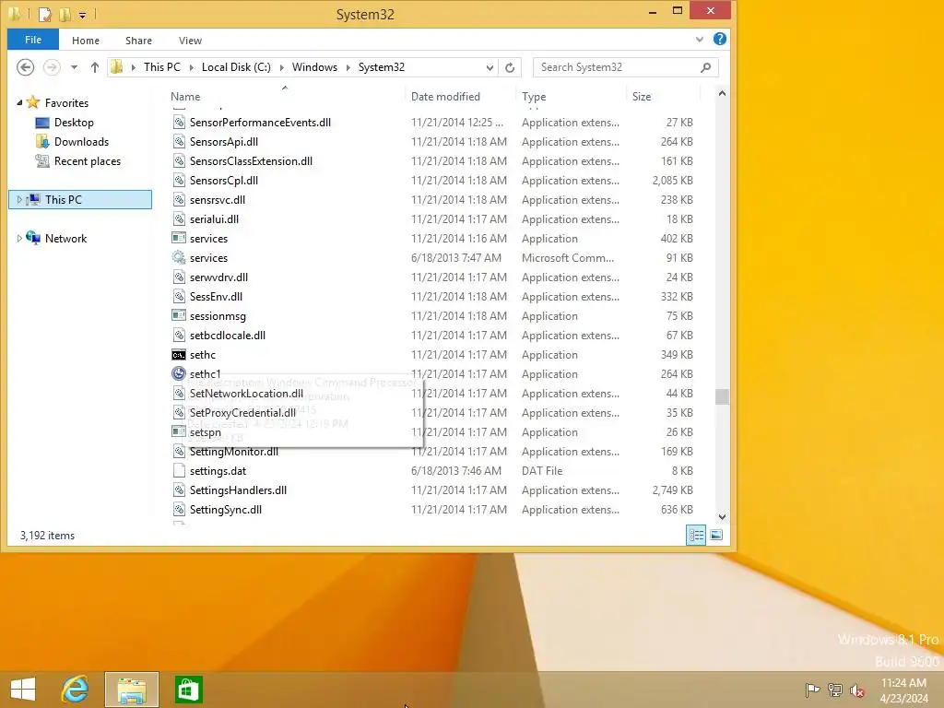Expand the chevron after This PC breadcrumb
The image size is (944, 708).
(192, 67)
